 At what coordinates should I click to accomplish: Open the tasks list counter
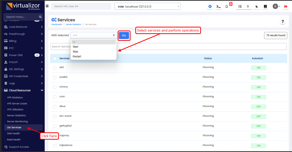pyautogui.click(x=244, y=6)
